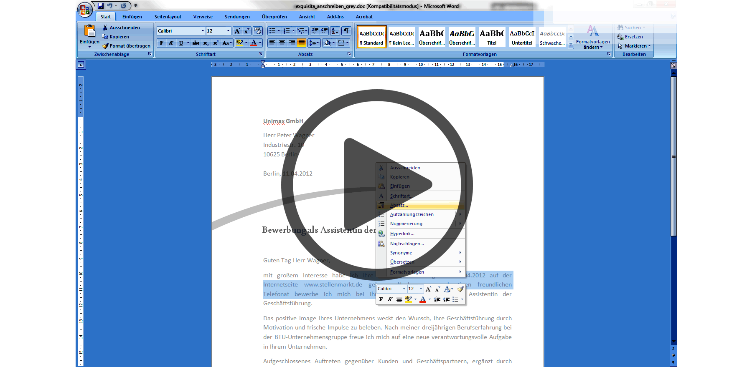The image size is (747, 367).
Task: Open the font size 12 dropdown in ribbon
Action: click(x=228, y=31)
